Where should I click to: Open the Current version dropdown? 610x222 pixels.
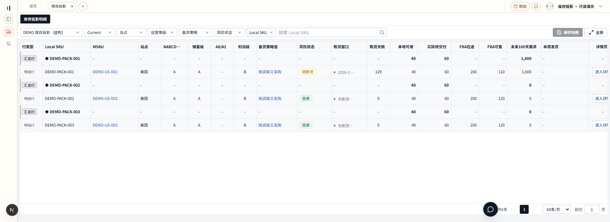[x=100, y=32]
